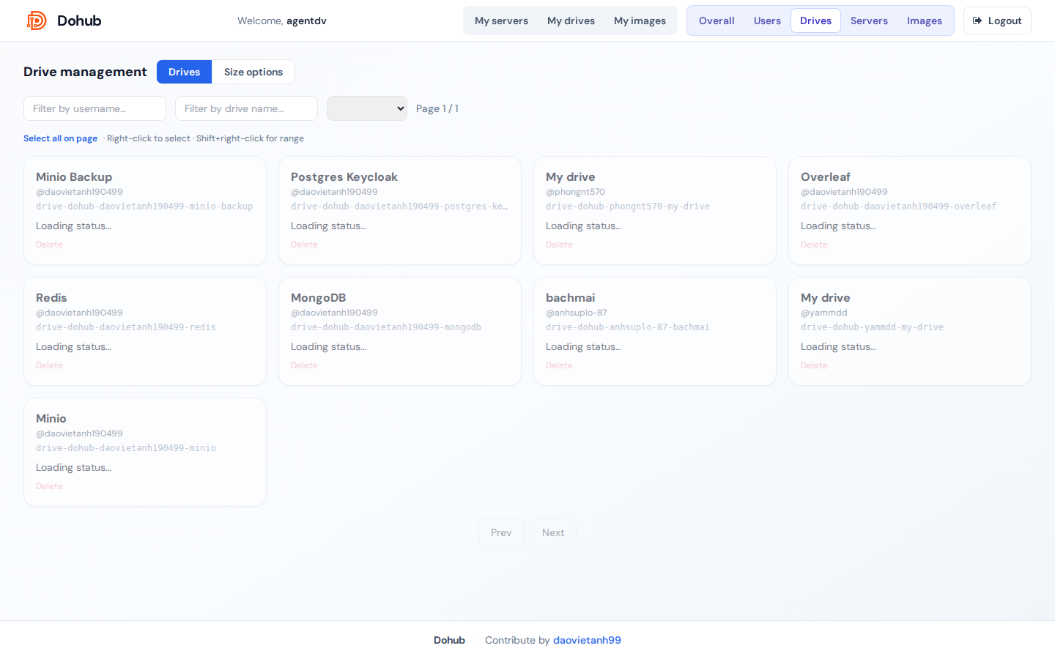Click drive-dohub-daovietanh190499-redis text
Screen dimensions: 1055x659
pos(126,327)
